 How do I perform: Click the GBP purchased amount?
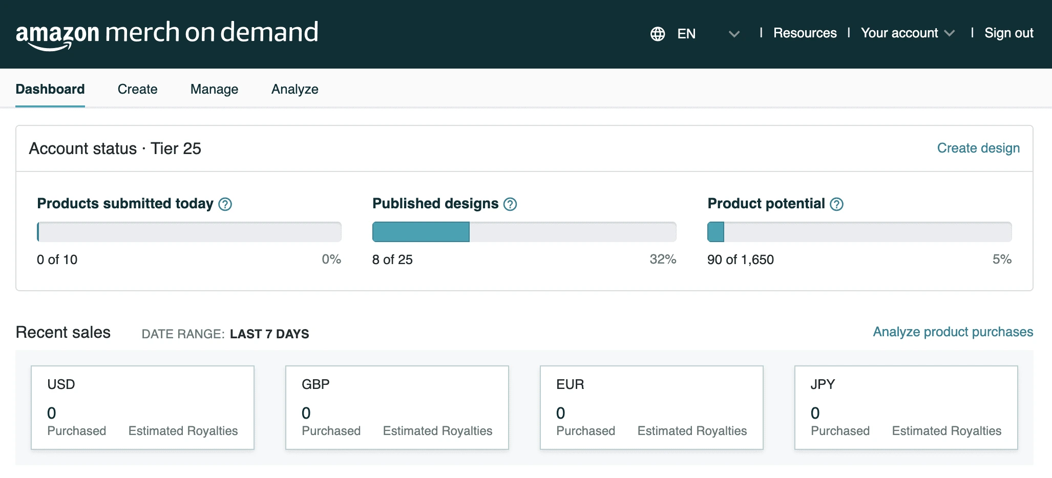[x=305, y=413]
